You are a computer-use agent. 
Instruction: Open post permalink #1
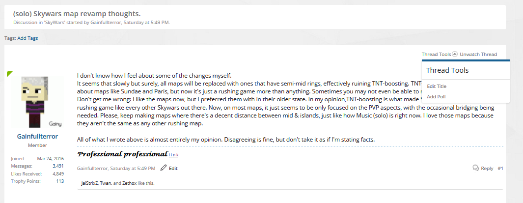(x=500, y=168)
